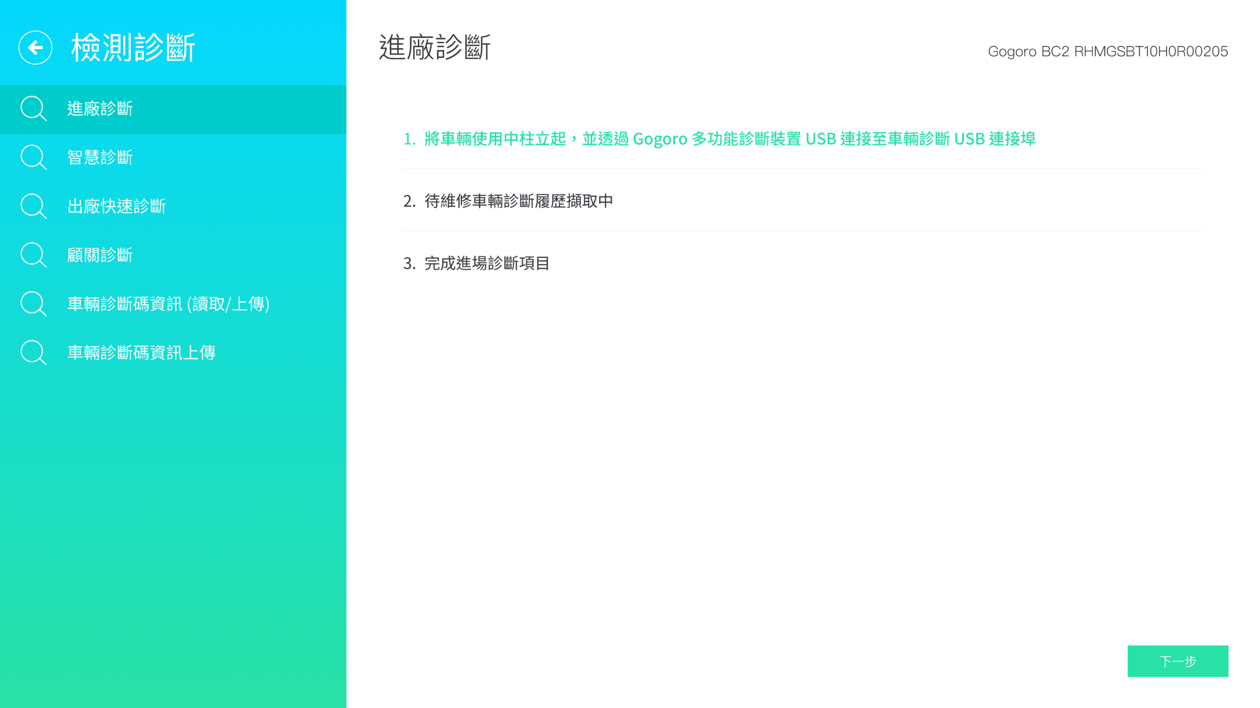Click magnifier icon beside 車輛診斷碼資訊 (讀取/上傳)
This screenshot has height=708, width=1260.
point(33,304)
